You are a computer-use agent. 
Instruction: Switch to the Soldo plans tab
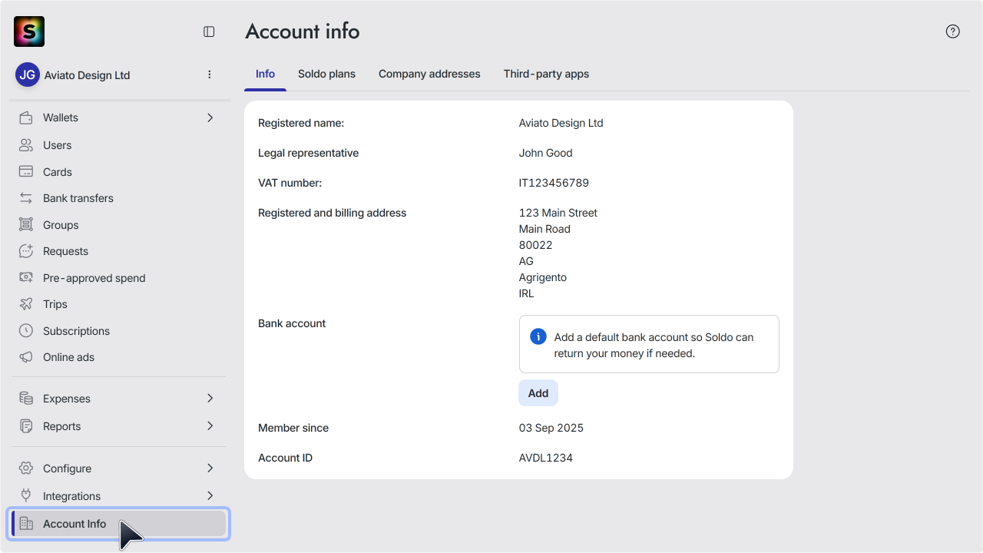[x=326, y=75]
